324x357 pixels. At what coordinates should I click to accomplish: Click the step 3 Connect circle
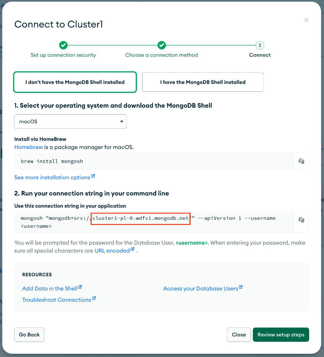pos(260,45)
